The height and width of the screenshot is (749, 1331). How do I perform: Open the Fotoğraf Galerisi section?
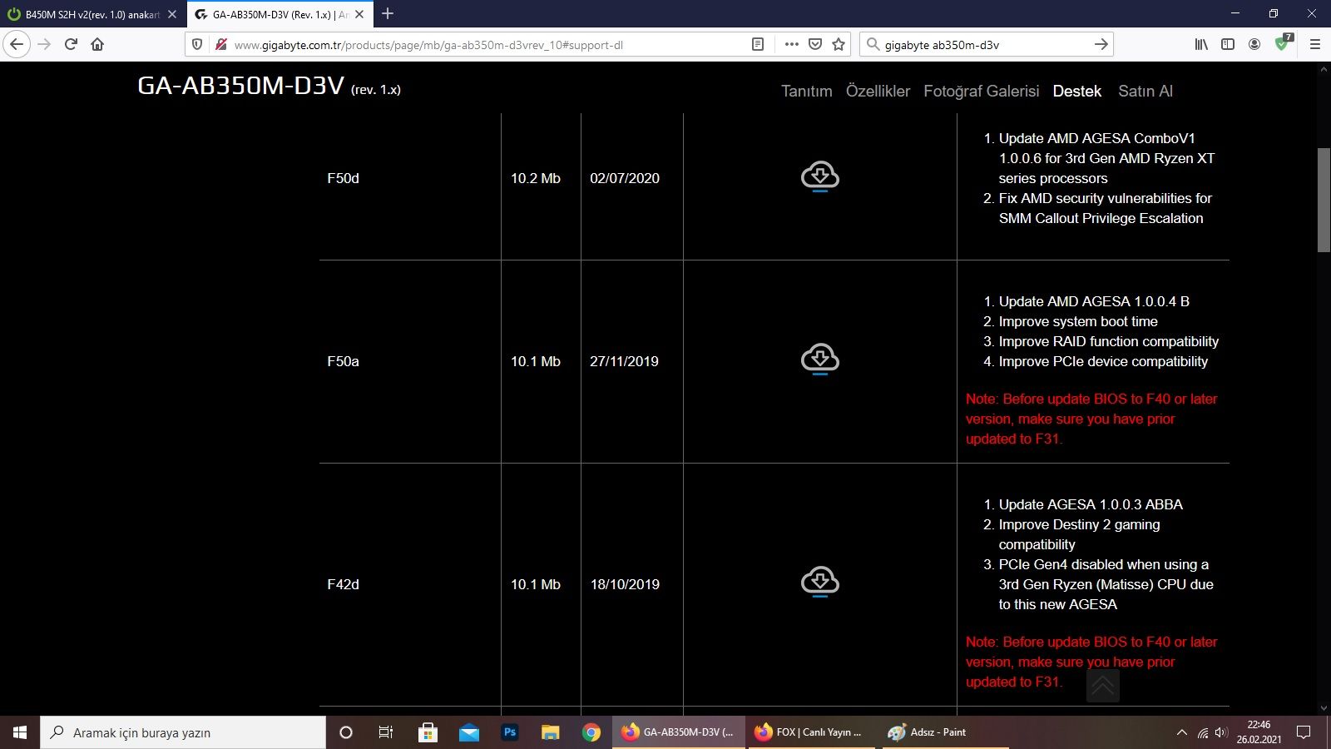[x=981, y=92]
